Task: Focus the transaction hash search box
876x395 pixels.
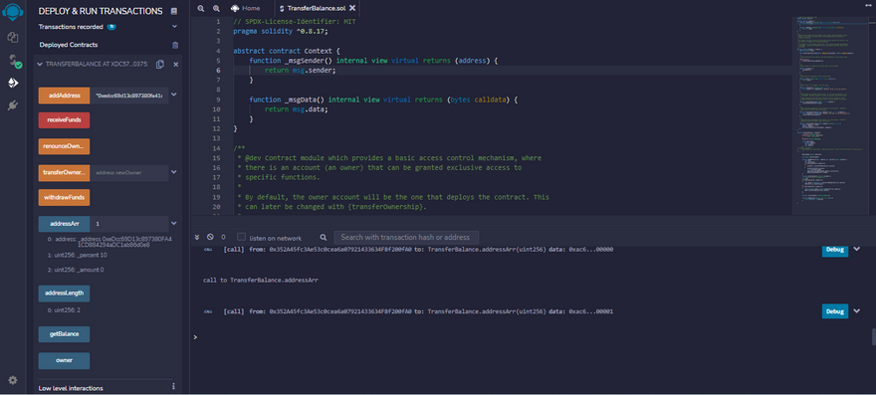Action: tap(406, 237)
